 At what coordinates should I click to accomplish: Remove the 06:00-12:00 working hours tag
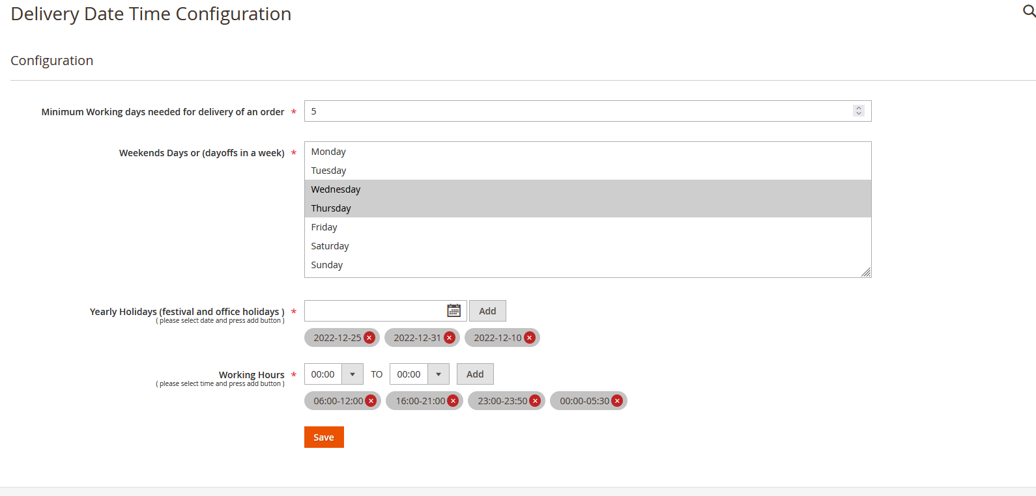(x=371, y=401)
